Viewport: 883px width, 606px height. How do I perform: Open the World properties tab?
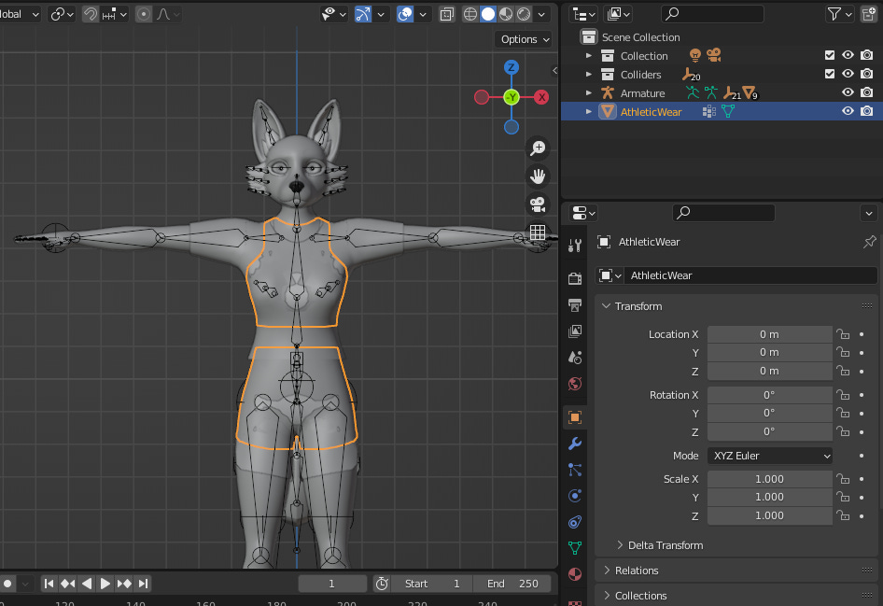[575, 384]
